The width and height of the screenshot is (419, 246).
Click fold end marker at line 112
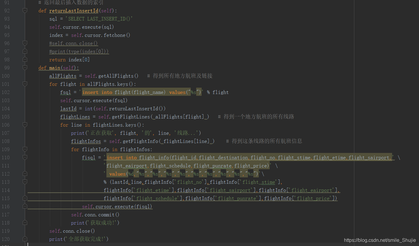pos(25,174)
